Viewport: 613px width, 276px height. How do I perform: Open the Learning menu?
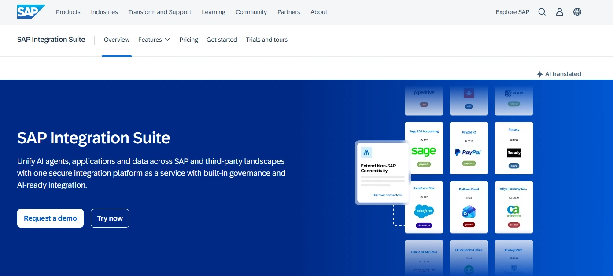point(214,12)
